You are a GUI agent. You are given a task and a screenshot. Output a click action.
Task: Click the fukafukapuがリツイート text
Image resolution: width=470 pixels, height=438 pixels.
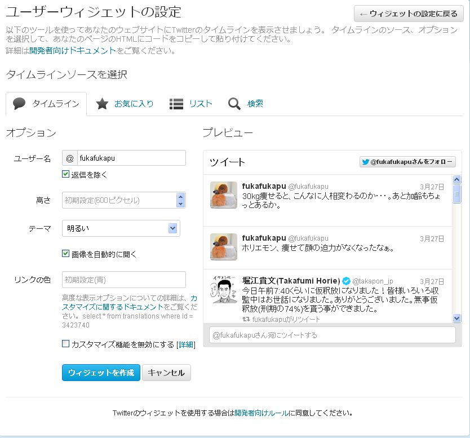pos(286,319)
